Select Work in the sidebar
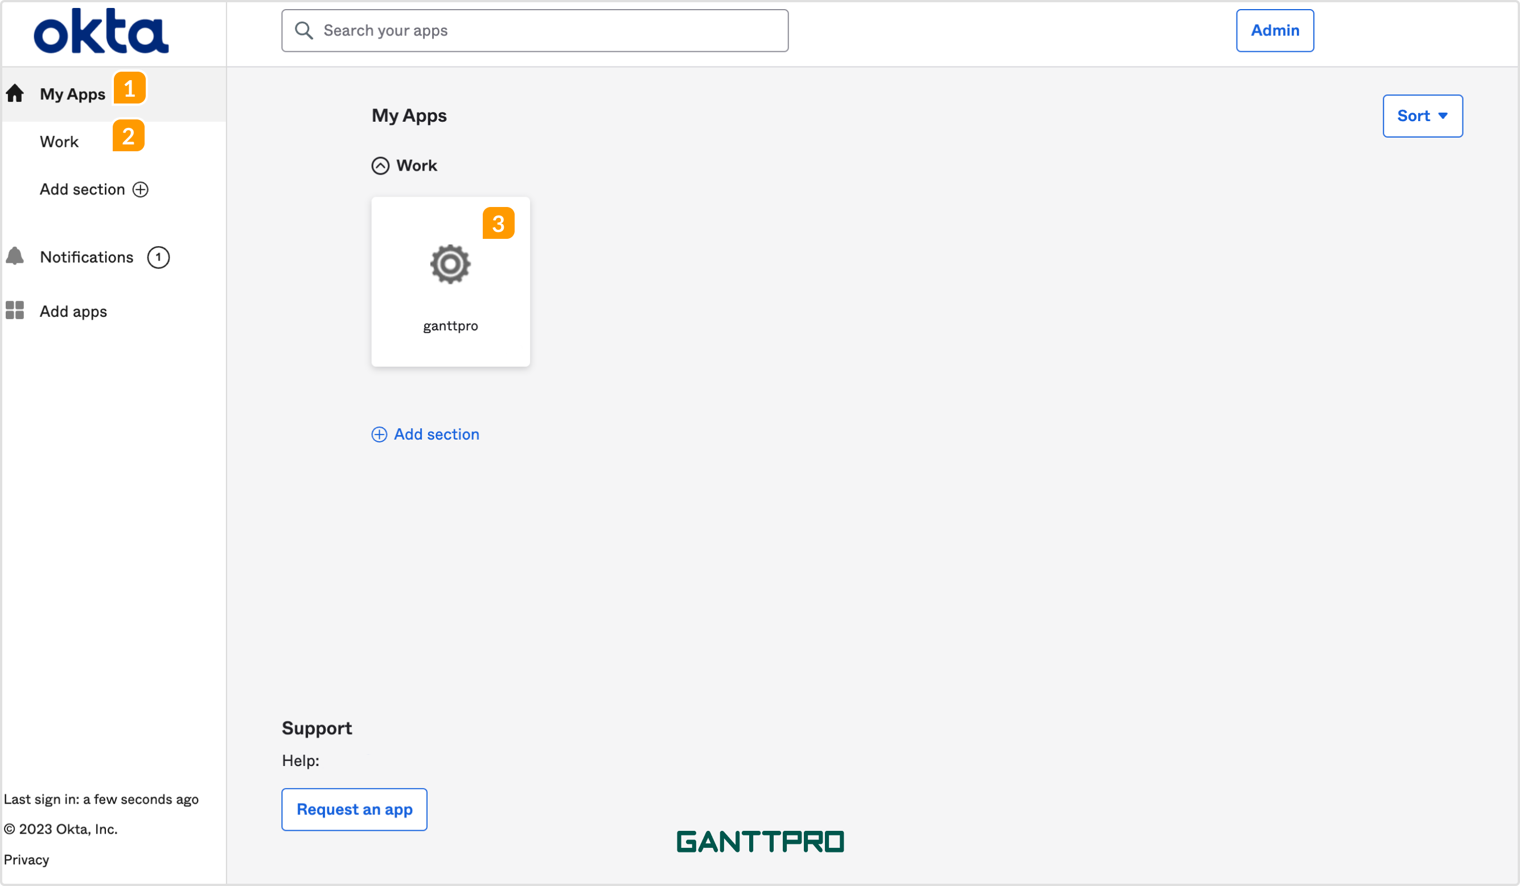Viewport: 1520px width, 886px height. point(59,142)
